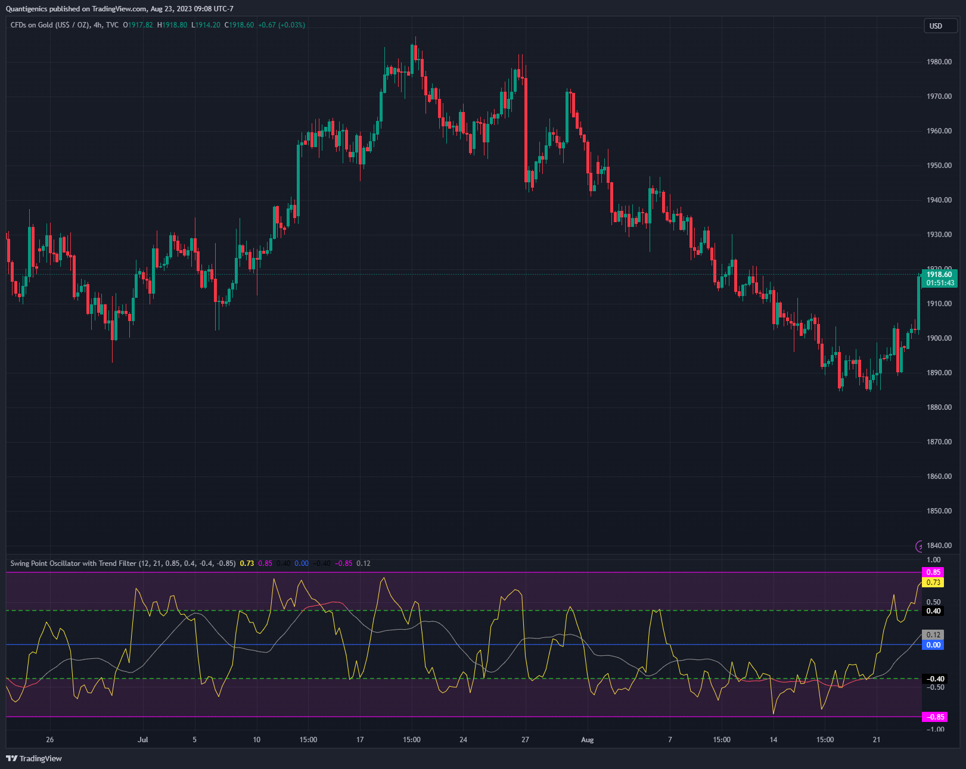This screenshot has height=769, width=966.
Task: Click the CFDs on Gold symbol title
Action: 64,25
